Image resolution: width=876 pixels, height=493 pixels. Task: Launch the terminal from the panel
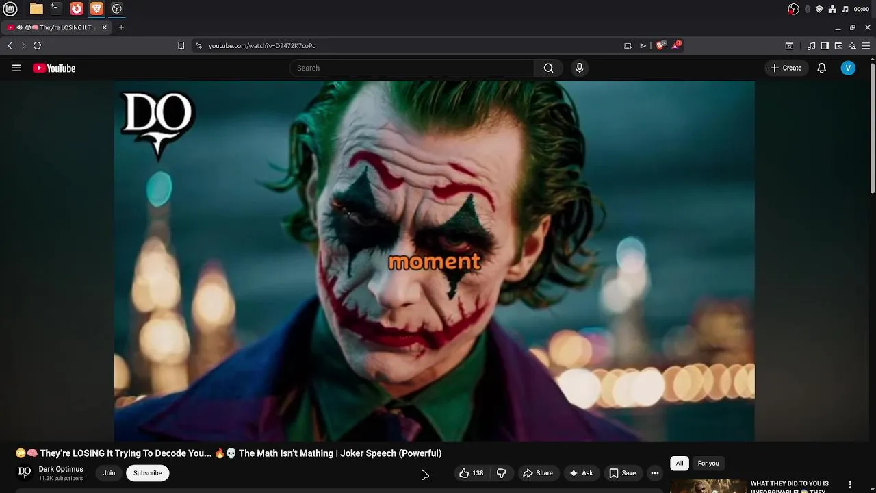[x=56, y=9]
